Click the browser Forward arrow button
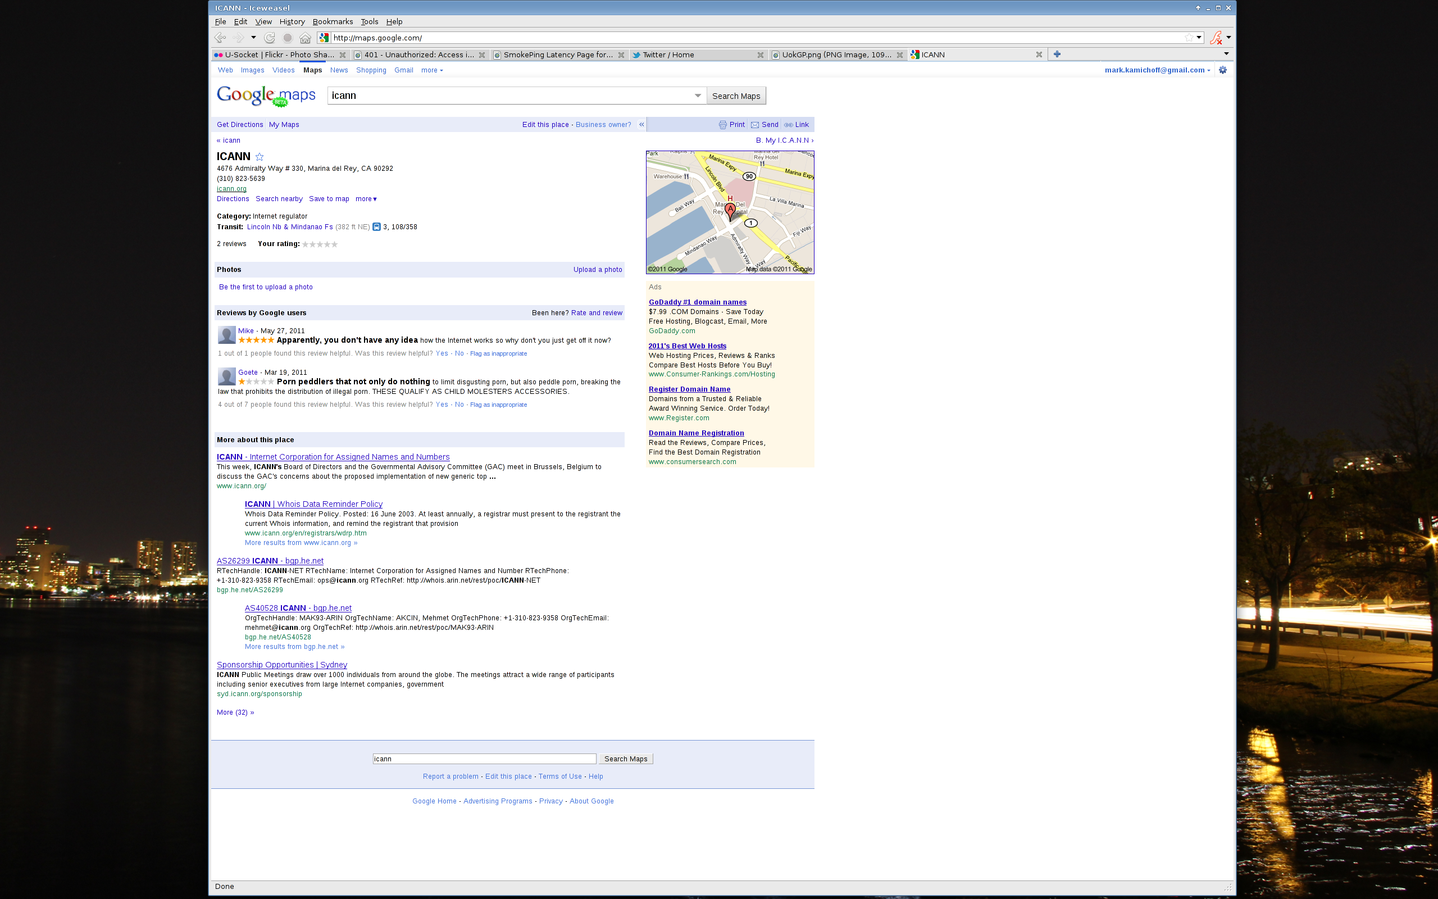The height and width of the screenshot is (899, 1438). coord(238,38)
